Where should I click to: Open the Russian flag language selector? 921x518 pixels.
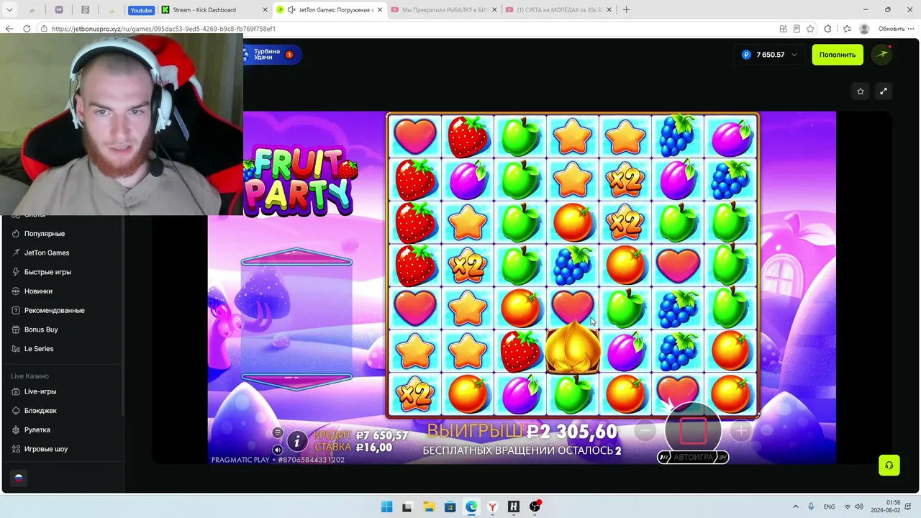[x=19, y=478]
